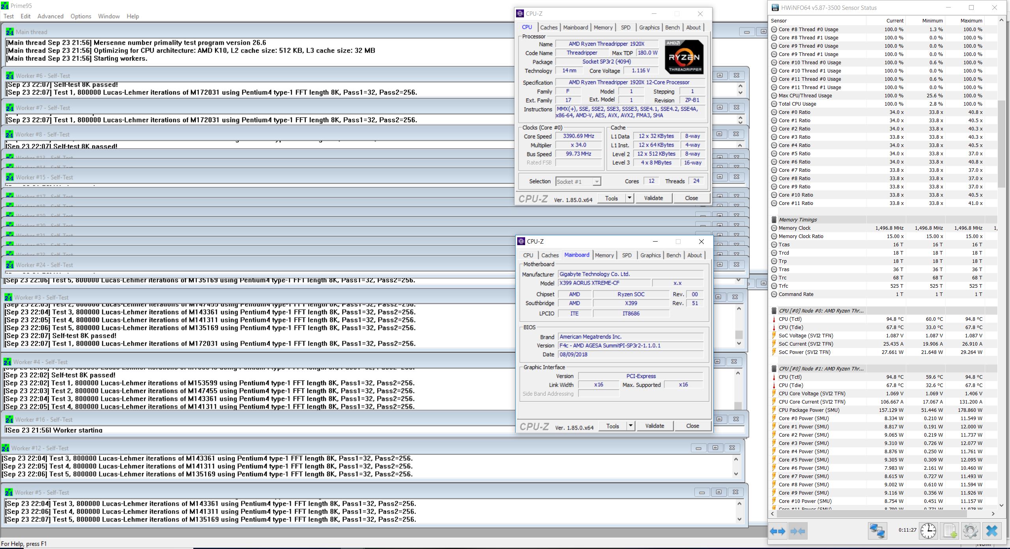The image size is (1010, 549).
Task: Click Close button in upper CPU-Z
Action: pos(691,198)
